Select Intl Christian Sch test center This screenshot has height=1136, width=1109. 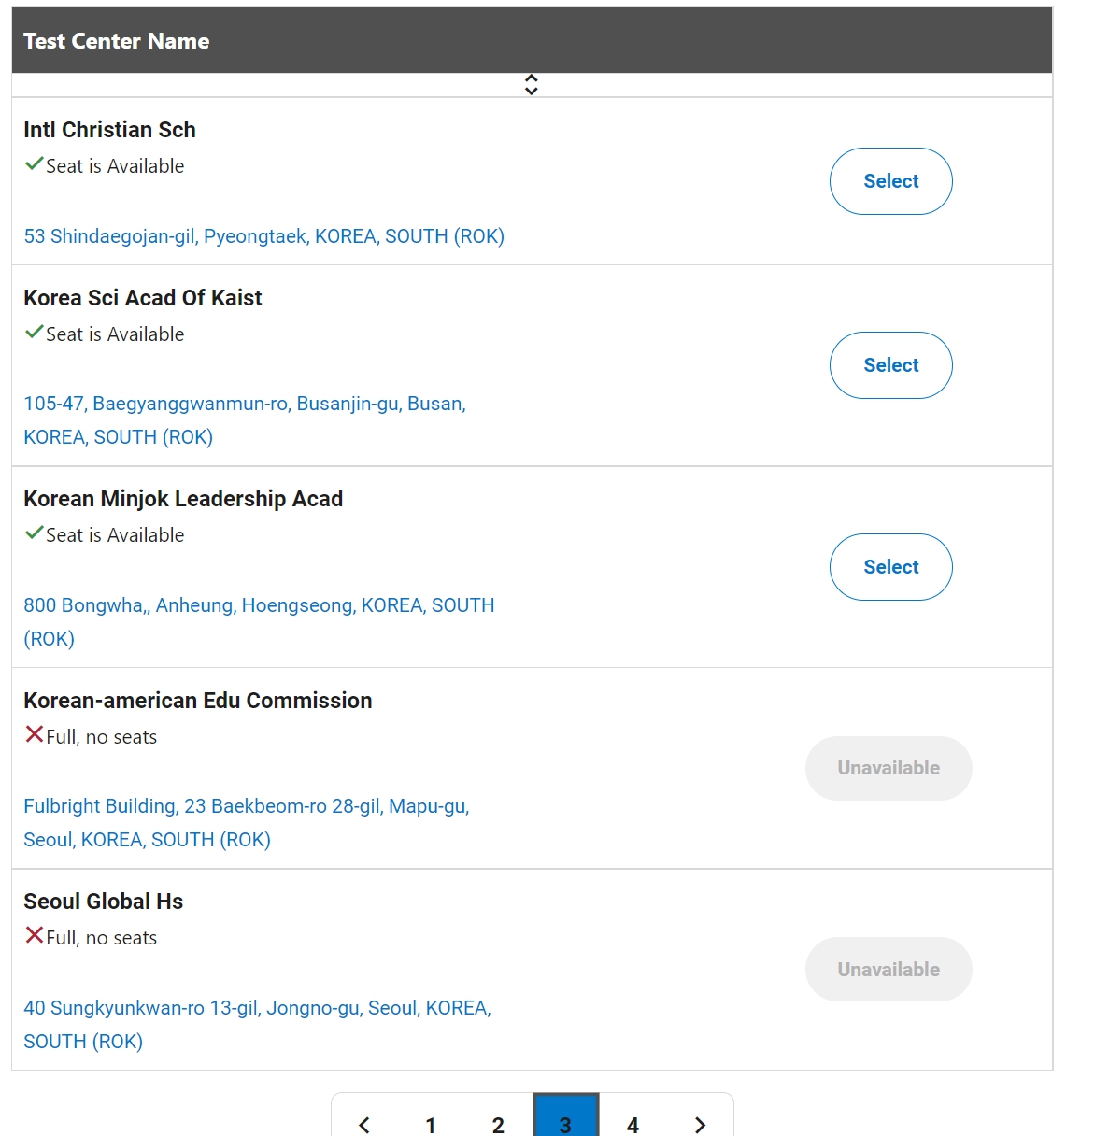point(891,181)
